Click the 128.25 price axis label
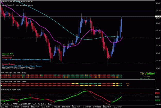The image size is (161, 108). tap(158, 53)
